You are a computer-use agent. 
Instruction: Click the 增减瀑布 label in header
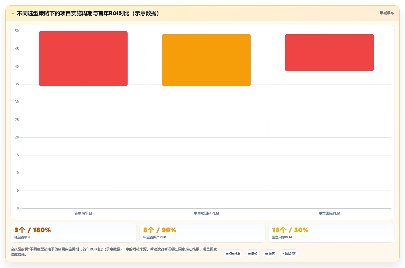[x=387, y=13]
